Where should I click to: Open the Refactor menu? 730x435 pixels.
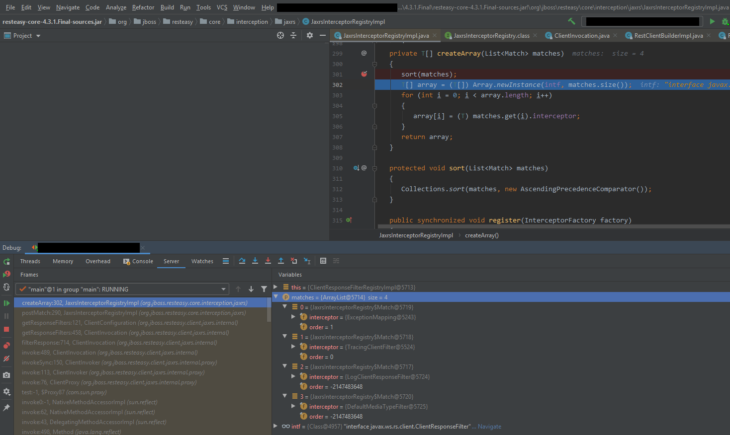(143, 7)
